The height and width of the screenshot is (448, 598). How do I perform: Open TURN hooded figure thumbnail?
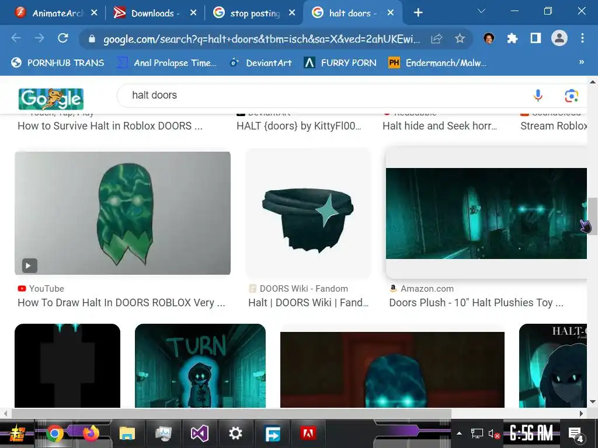200,366
